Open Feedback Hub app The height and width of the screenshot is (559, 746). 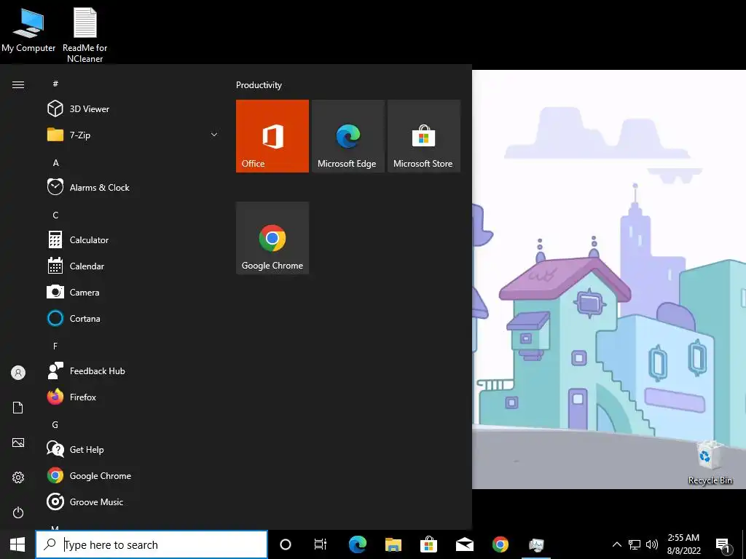(x=131, y=370)
